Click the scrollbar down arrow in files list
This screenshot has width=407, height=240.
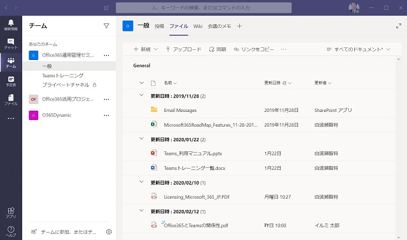[x=398, y=237]
